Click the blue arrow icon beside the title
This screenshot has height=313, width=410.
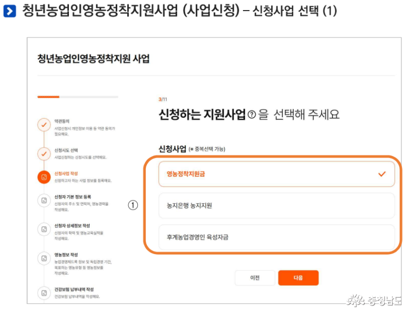pos(10,11)
